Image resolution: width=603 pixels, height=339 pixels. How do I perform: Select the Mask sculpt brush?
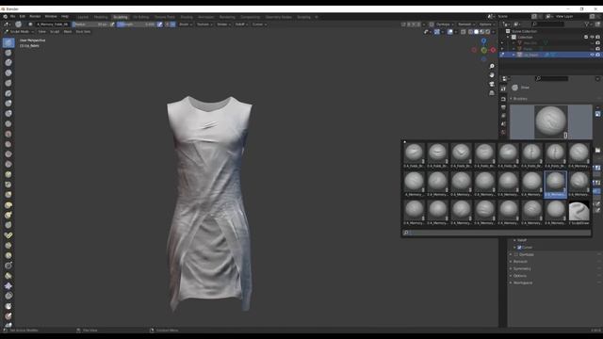8,306
